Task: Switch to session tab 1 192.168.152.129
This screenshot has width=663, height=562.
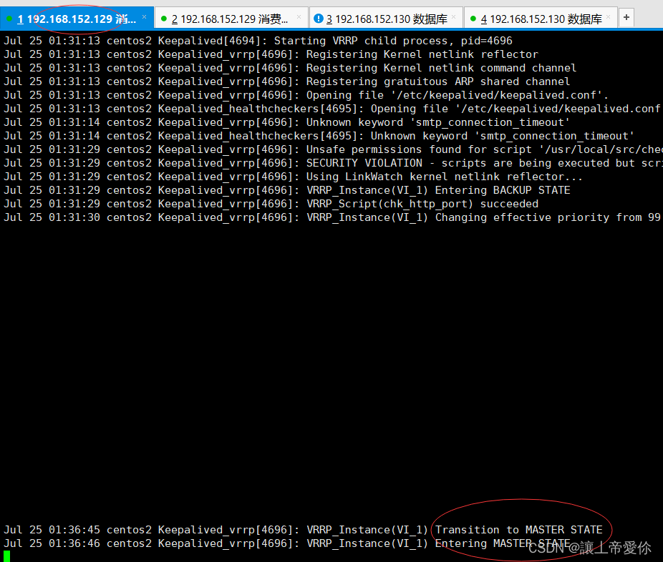Action: (x=77, y=19)
